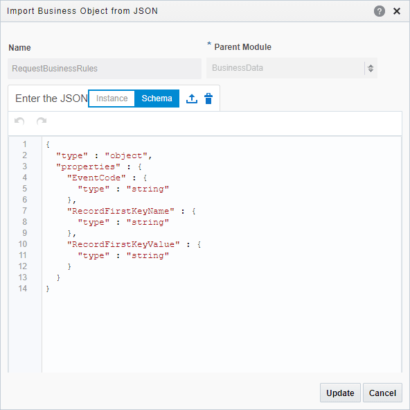410x410 pixels.
Task: Click the Name field with RequestBusinessRules
Action: (105, 69)
